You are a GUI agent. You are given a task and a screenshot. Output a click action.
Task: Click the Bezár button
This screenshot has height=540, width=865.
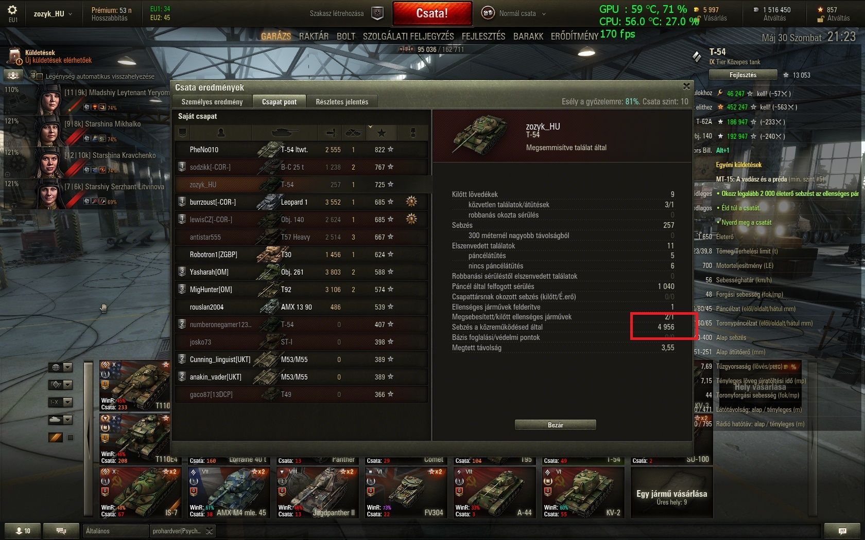(556, 425)
